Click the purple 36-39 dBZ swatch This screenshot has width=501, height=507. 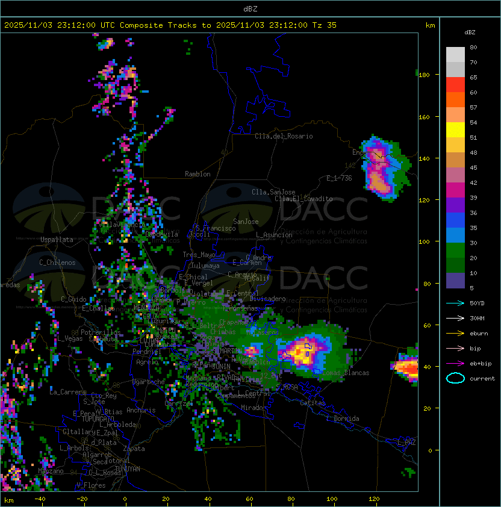click(455, 205)
